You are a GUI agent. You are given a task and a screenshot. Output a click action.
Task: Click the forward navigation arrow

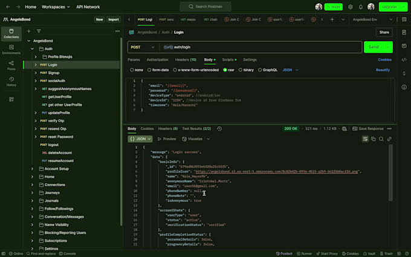(18, 7)
